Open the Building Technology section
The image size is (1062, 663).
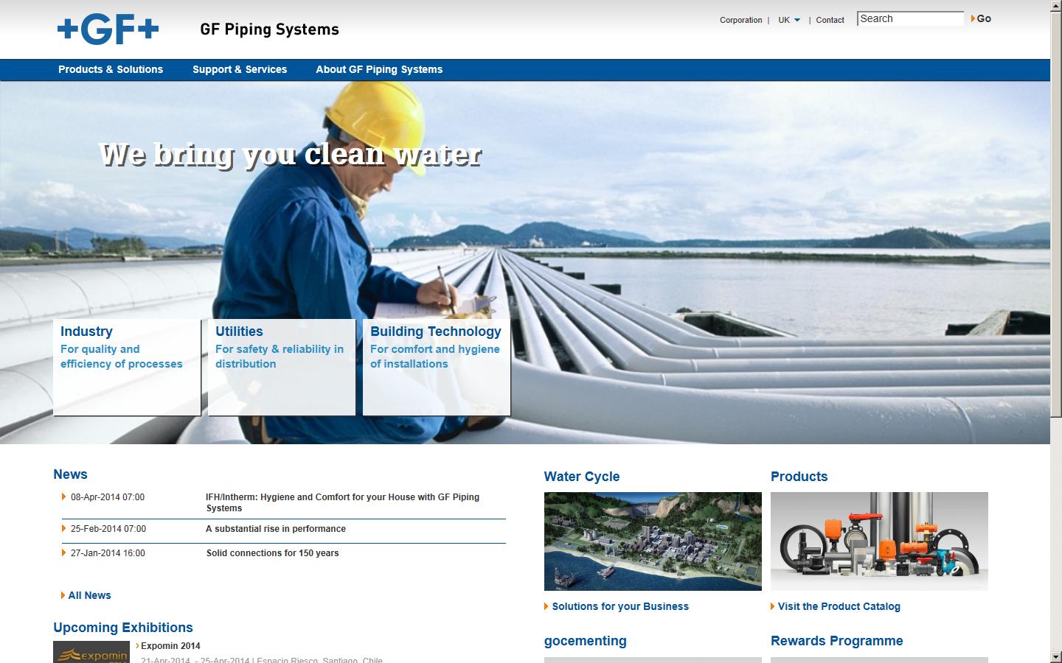(x=435, y=366)
